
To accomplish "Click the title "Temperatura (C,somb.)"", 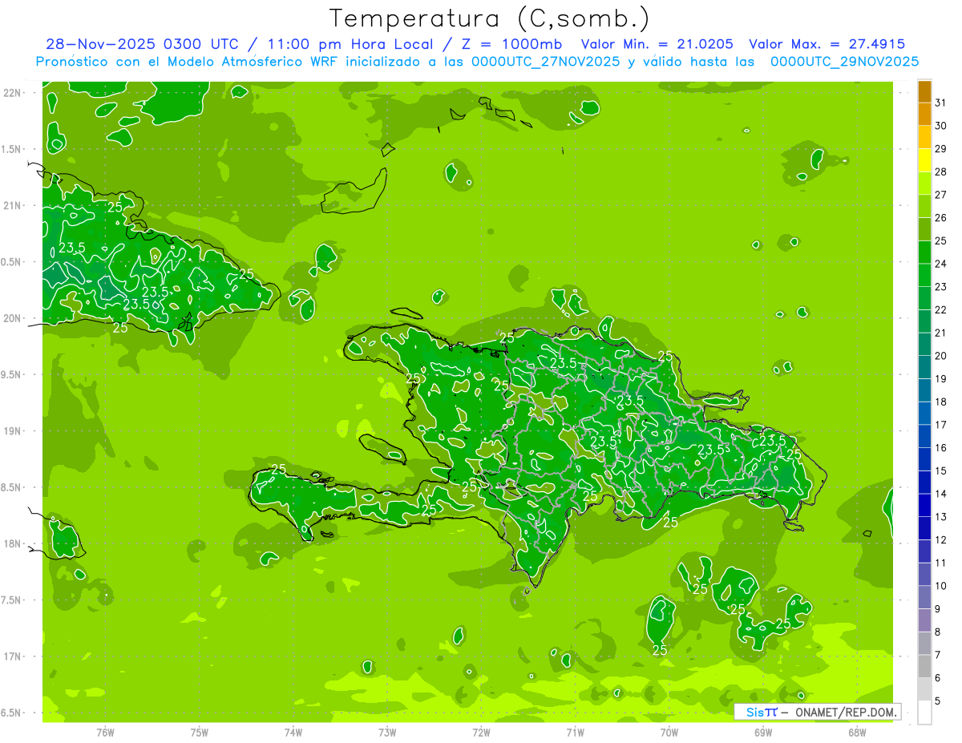I will 489,18.
